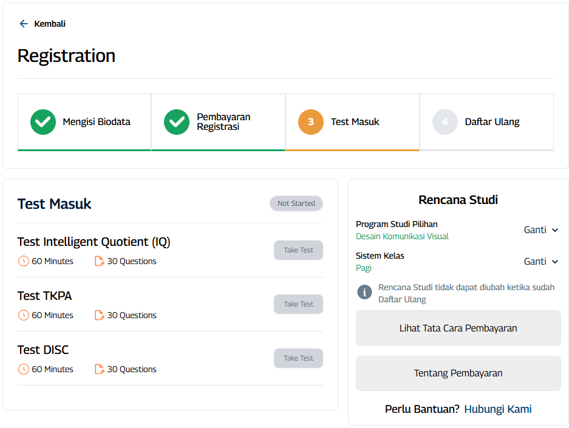Click the questions document icon under Test TKPA
Viewport: 569px width, 428px height.
(x=100, y=315)
